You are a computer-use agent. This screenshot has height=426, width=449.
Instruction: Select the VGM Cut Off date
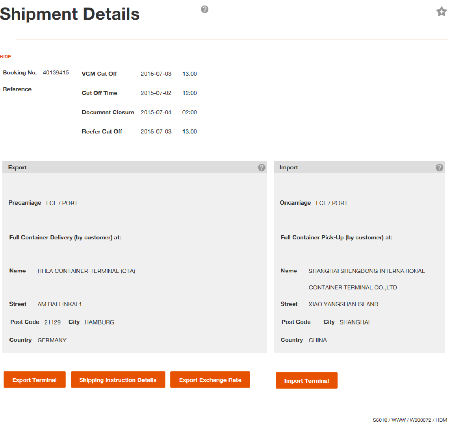pos(156,74)
